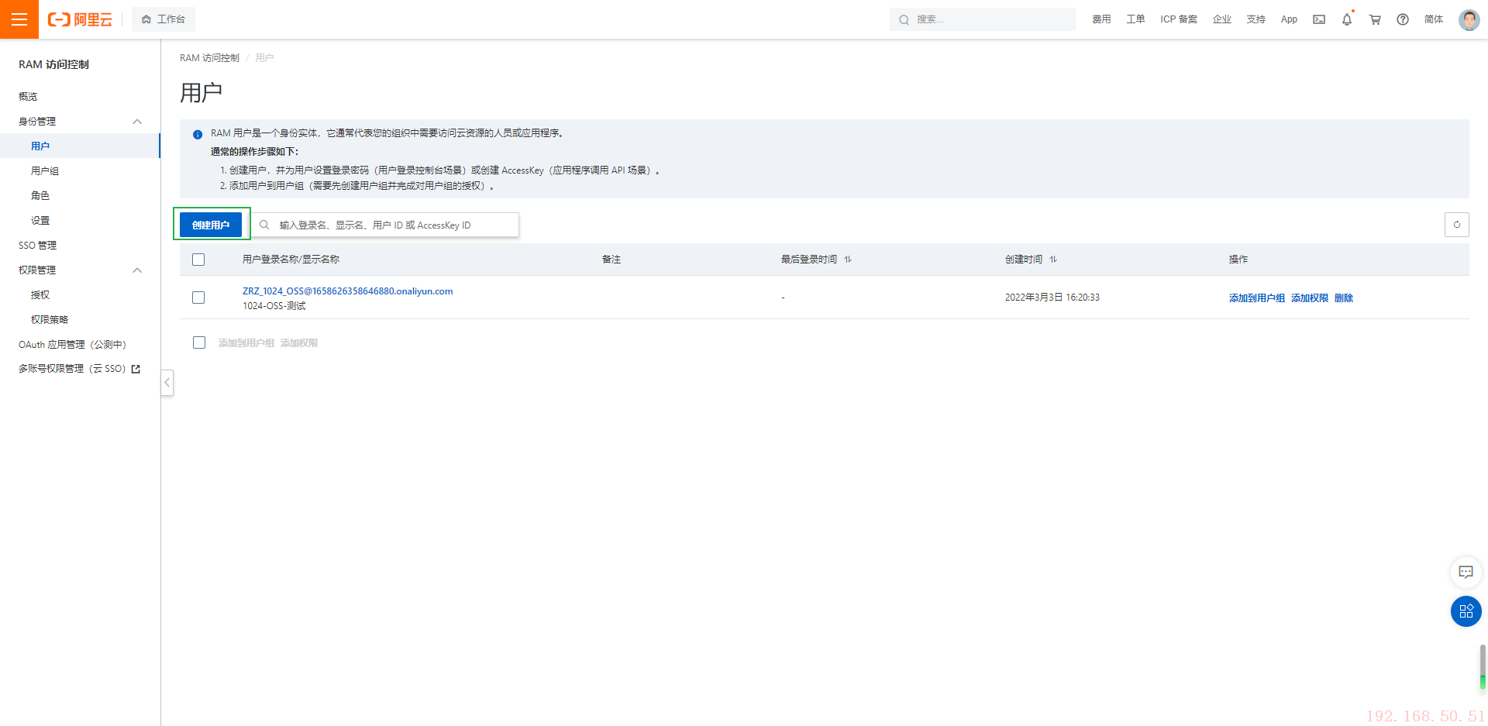Click the disabled batch 添加权限 button
Image resolution: width=1488 pixels, height=726 pixels.
298,343
